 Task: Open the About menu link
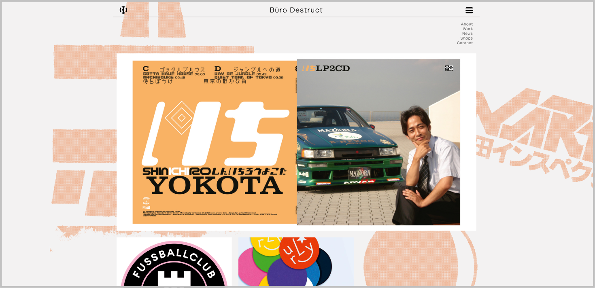(x=467, y=24)
